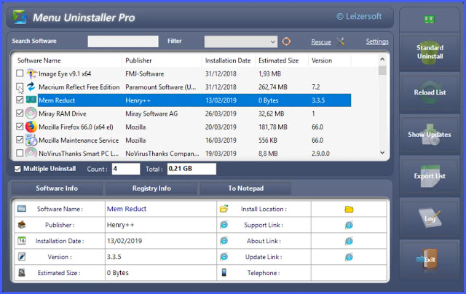Viewport: 466px width, 294px height.
Task: Open the Filter dropdown
Action: pyautogui.click(x=241, y=42)
